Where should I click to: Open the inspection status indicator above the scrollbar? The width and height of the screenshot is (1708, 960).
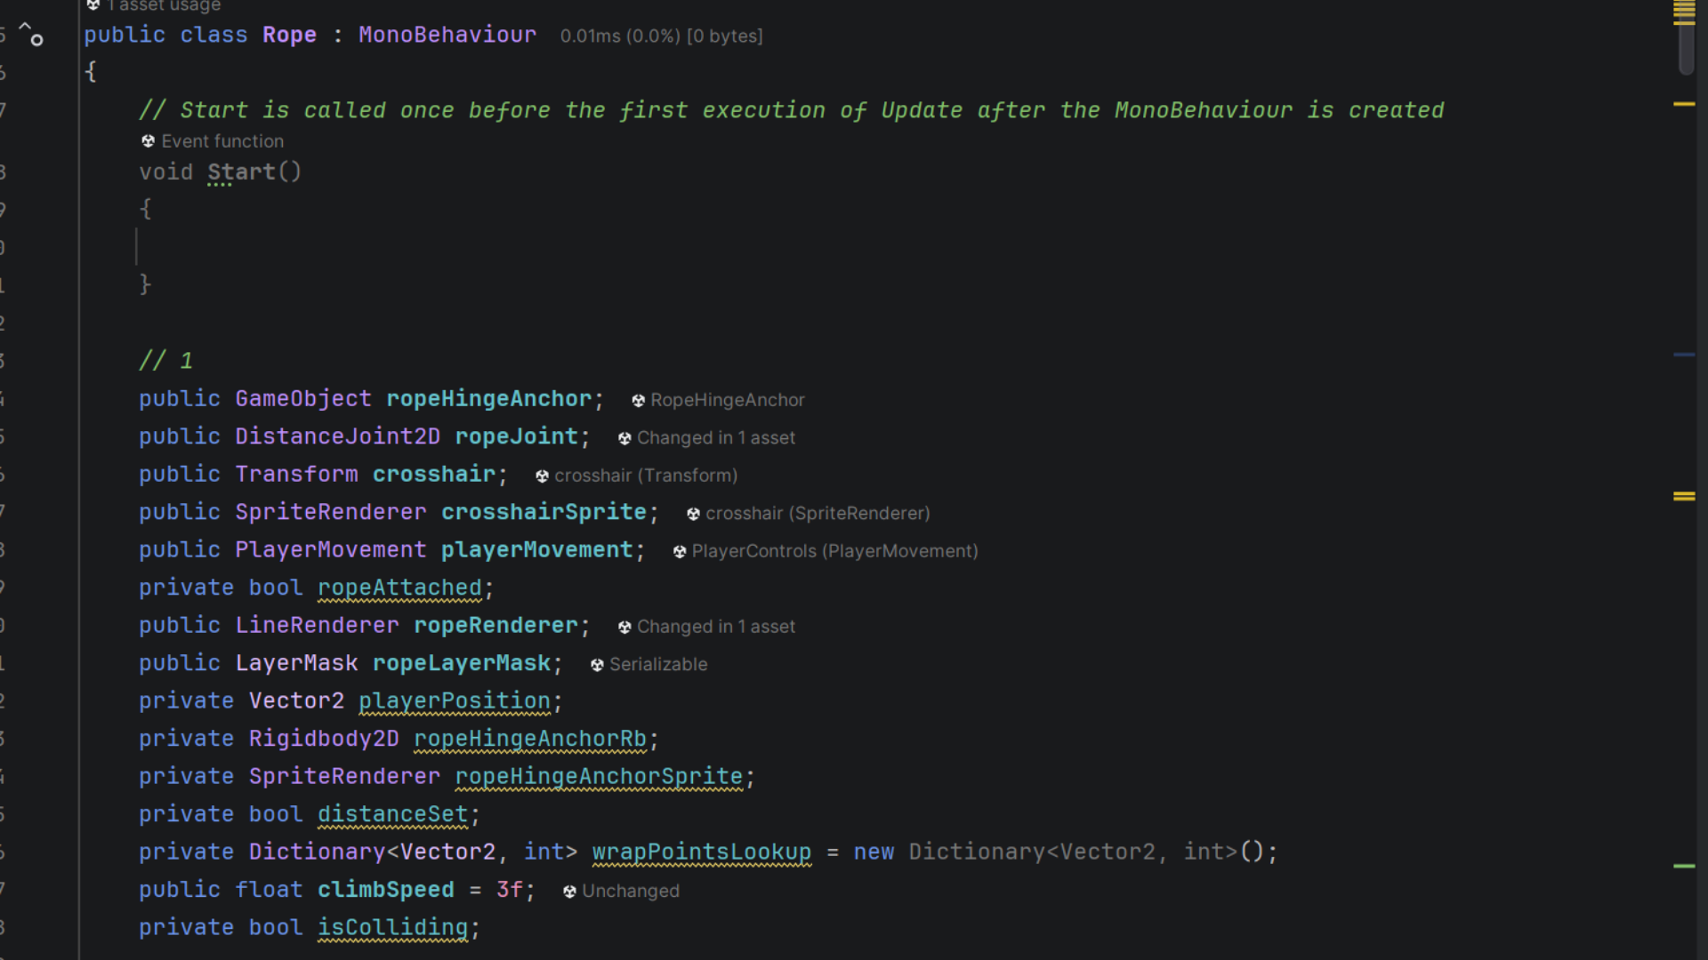(1683, 11)
